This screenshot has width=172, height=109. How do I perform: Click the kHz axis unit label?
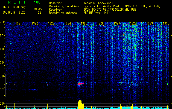pyautogui.click(x=2, y=22)
